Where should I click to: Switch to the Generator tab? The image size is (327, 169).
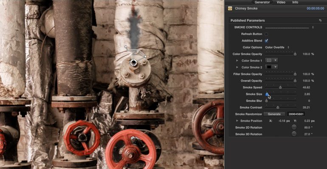(x=262, y=2)
